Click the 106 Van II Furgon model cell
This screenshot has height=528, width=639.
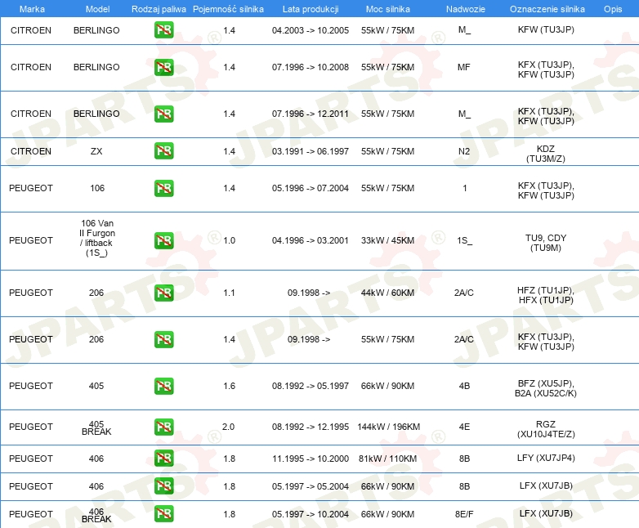click(x=97, y=238)
